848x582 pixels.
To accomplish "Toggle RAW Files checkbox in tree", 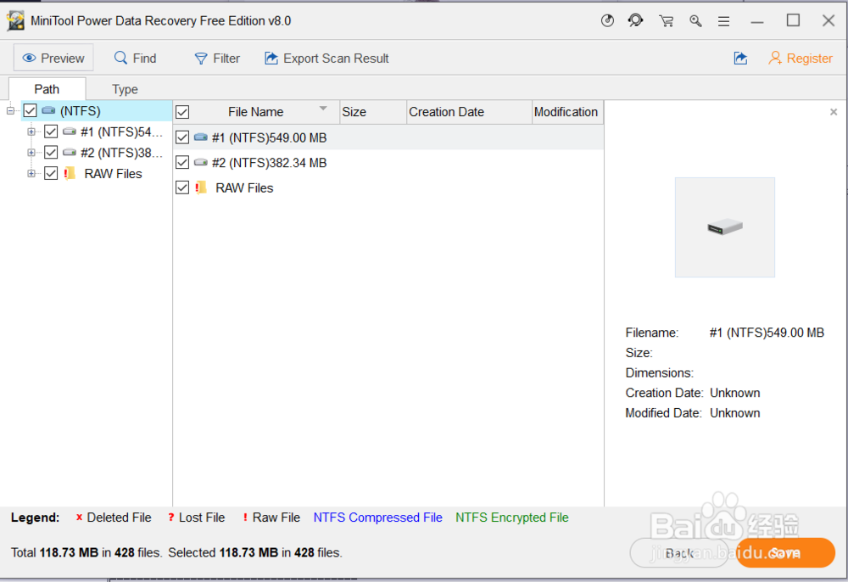I will [x=51, y=174].
